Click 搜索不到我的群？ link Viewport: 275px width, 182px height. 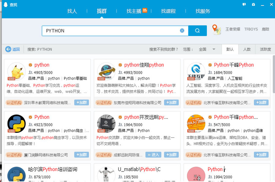click(164, 49)
